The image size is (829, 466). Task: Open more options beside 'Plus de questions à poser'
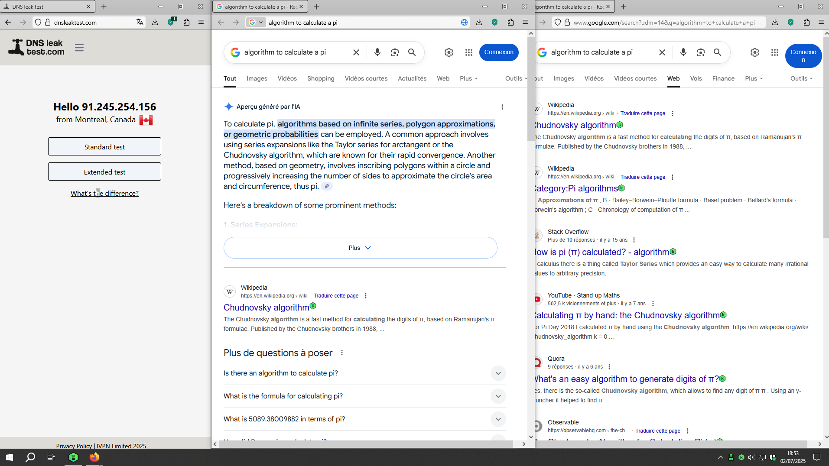(x=342, y=353)
